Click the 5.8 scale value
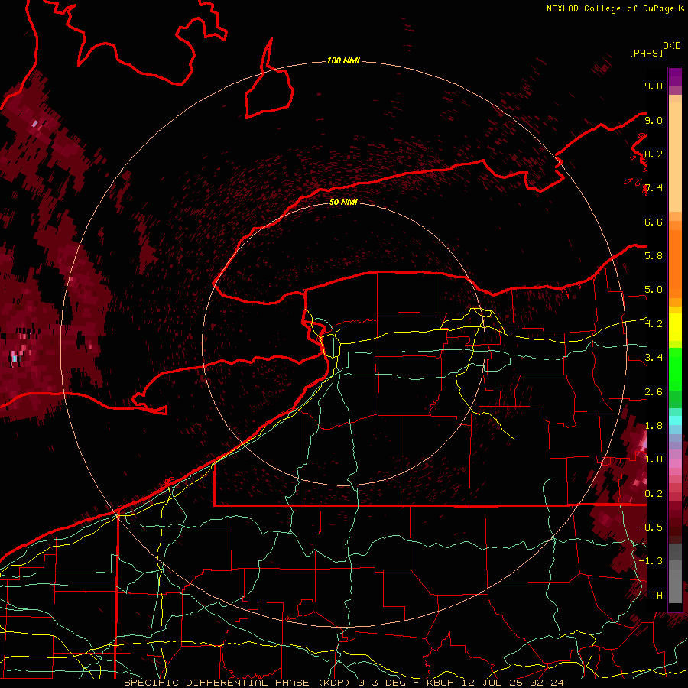The width and height of the screenshot is (688, 688). coord(654,255)
